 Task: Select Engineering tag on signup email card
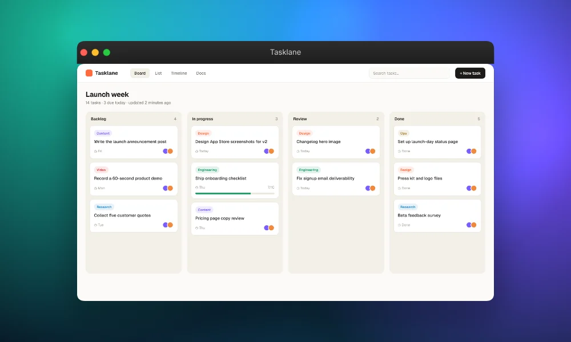(x=308, y=170)
